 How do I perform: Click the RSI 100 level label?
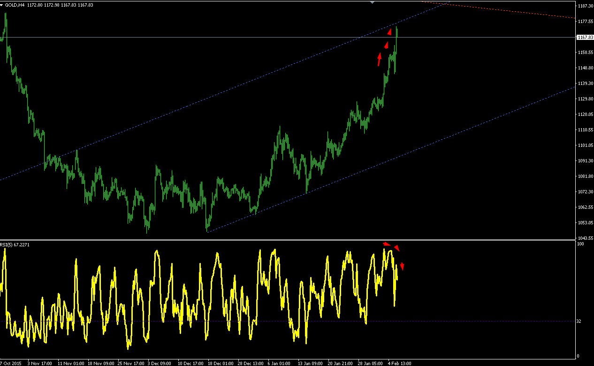click(580, 244)
